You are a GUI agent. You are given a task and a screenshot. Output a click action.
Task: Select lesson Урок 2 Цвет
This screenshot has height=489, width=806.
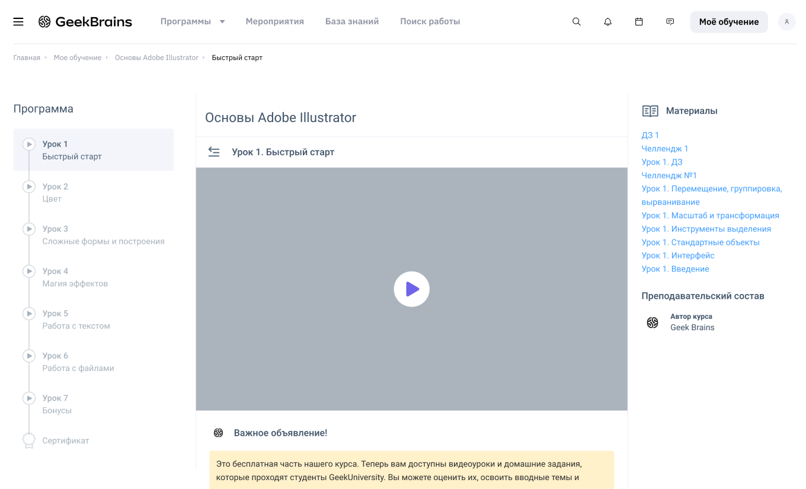coord(94,193)
